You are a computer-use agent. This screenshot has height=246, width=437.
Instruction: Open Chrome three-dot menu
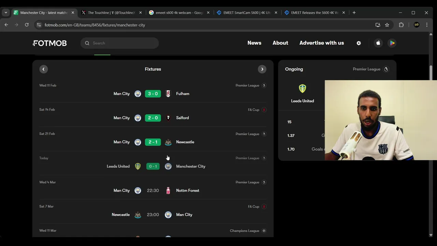pos(427,25)
